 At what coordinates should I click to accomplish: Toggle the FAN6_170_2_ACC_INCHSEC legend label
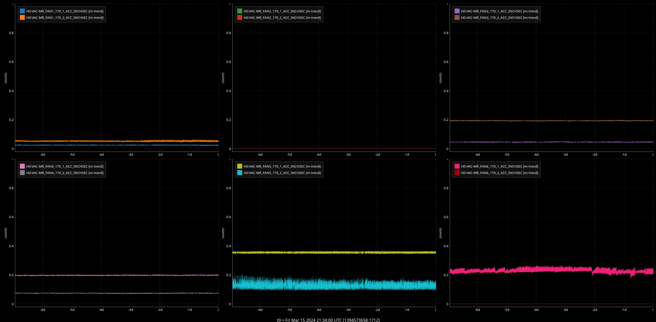(500, 173)
